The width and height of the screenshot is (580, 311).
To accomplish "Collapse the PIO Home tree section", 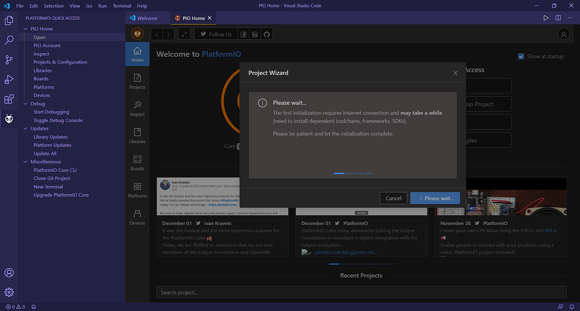I will point(25,29).
